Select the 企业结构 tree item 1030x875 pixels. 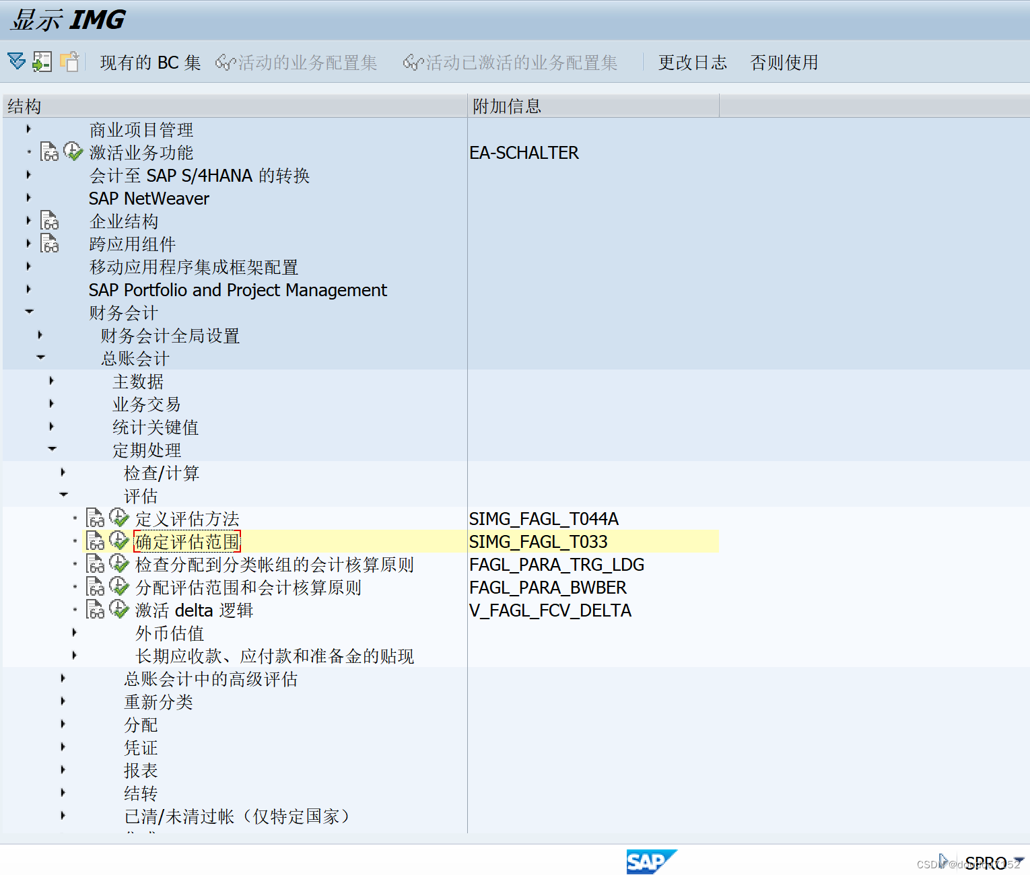click(x=124, y=221)
